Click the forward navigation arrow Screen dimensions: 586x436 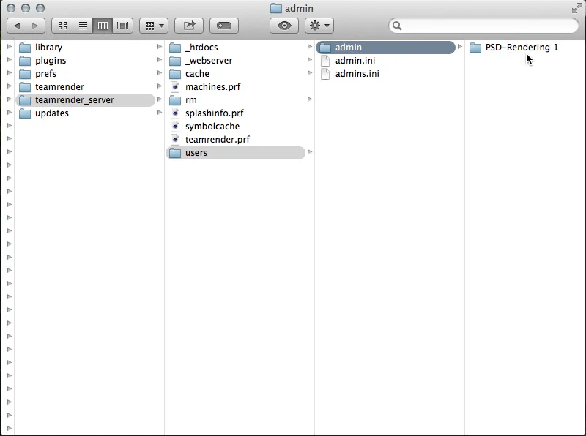point(34,25)
